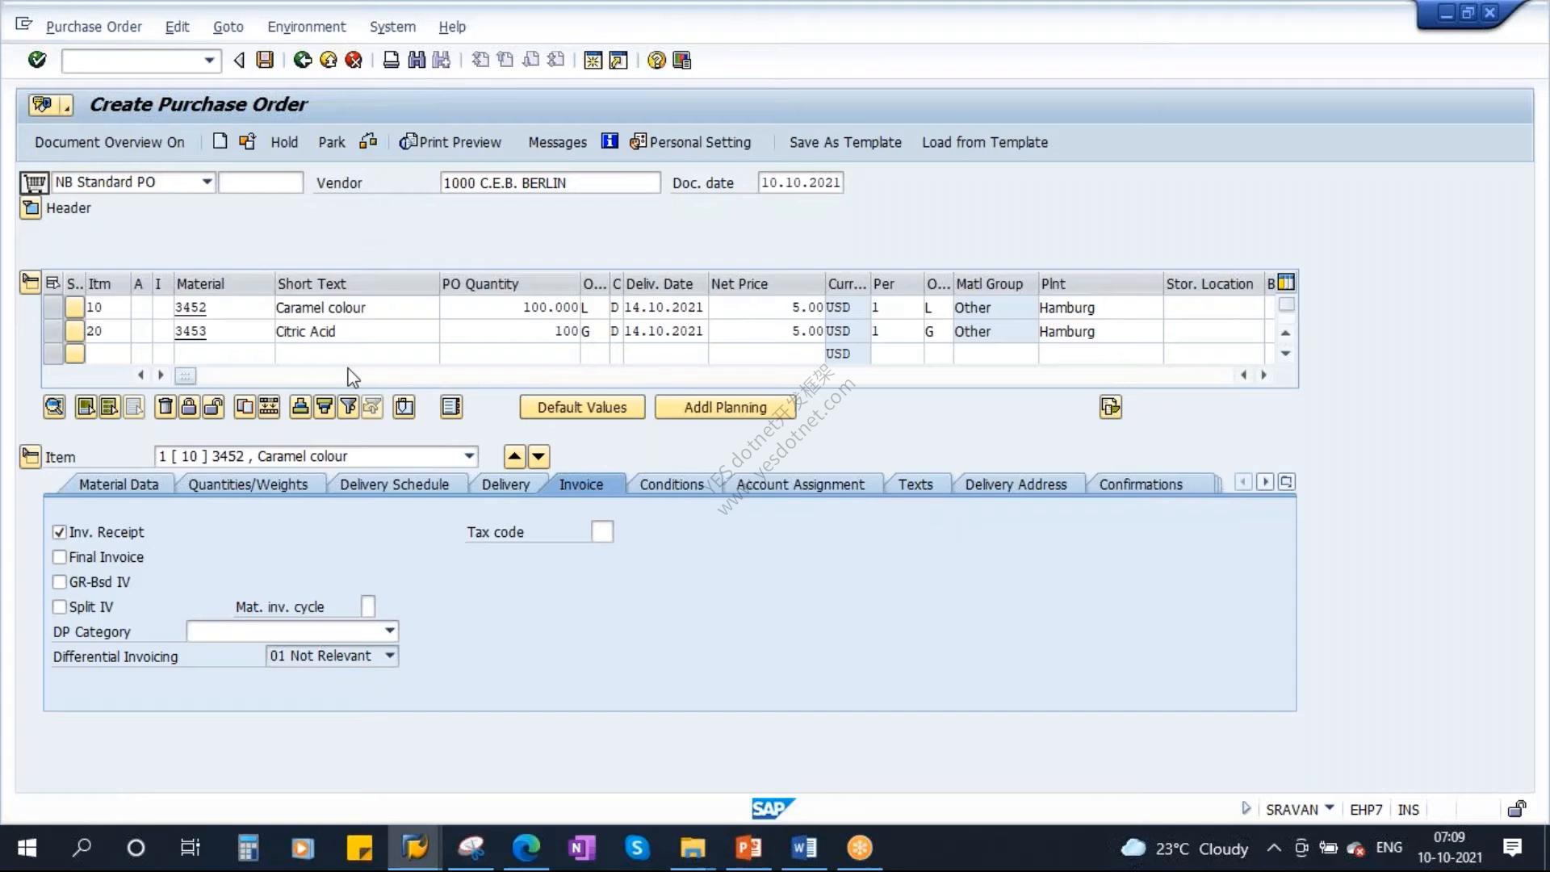Click the Unblock item open-lock icon

(213, 407)
